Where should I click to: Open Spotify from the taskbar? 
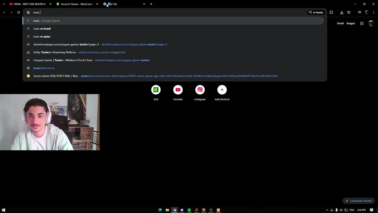[x=189, y=210]
